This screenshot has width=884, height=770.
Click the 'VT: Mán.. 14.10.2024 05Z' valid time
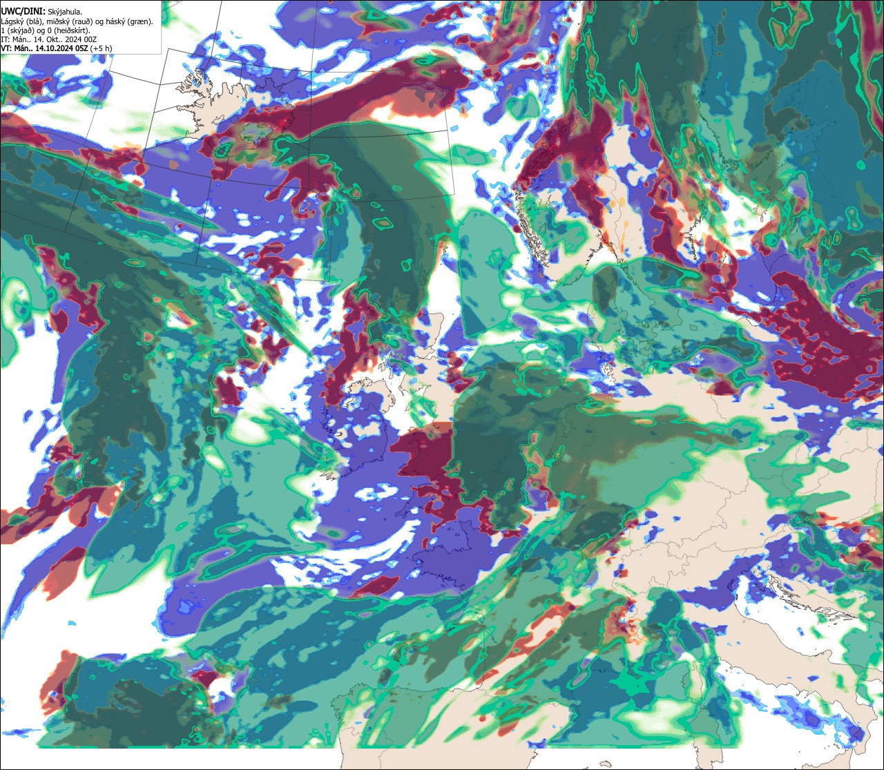(45, 48)
